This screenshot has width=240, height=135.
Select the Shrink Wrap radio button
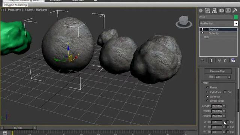point(207,101)
